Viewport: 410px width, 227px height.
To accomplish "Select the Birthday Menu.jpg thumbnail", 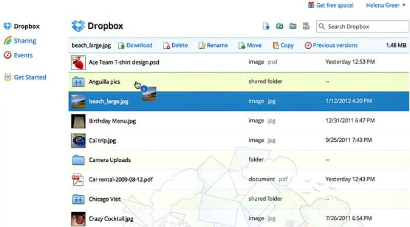I will tap(78, 121).
